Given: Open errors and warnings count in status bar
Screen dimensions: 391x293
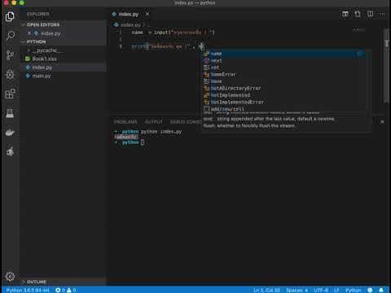Looking at the screenshot, I should coord(65,290).
